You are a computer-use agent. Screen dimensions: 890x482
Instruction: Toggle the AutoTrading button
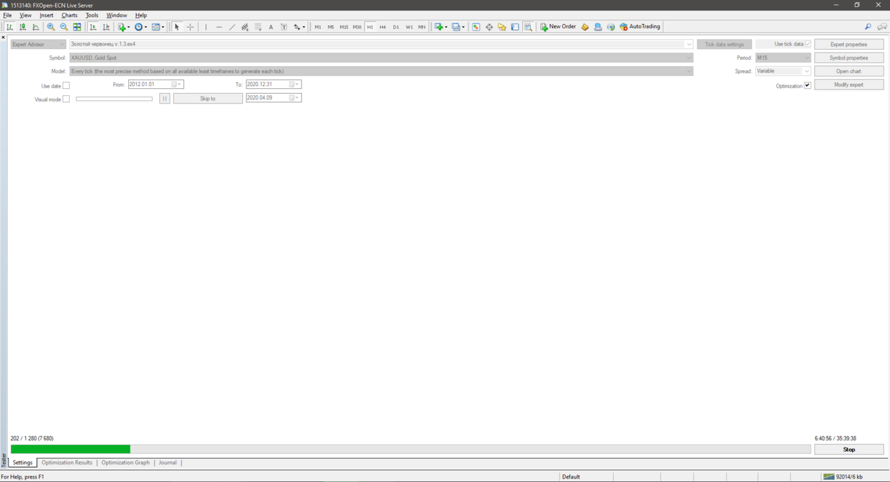[x=640, y=27]
